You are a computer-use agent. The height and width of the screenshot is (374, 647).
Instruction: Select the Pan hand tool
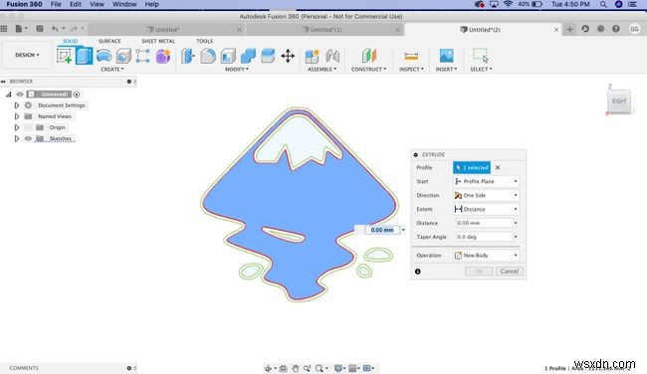click(296, 368)
